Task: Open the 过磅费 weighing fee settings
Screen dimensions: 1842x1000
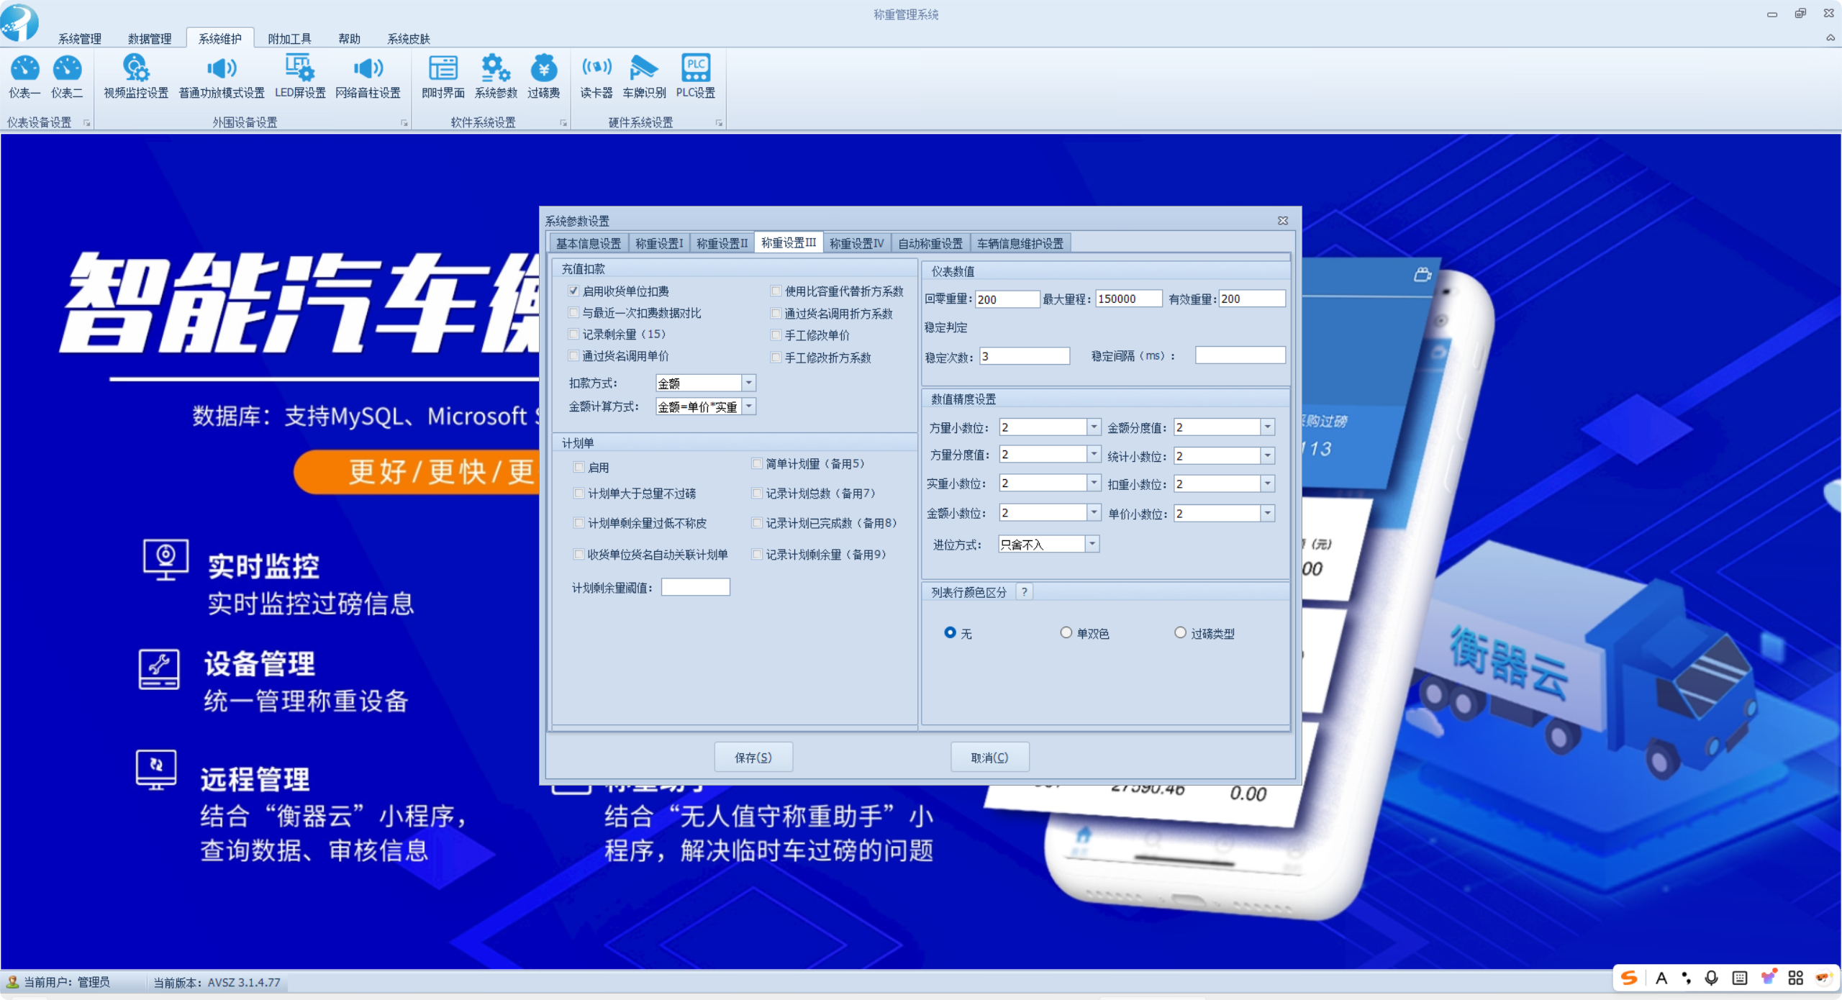Action: [x=543, y=77]
